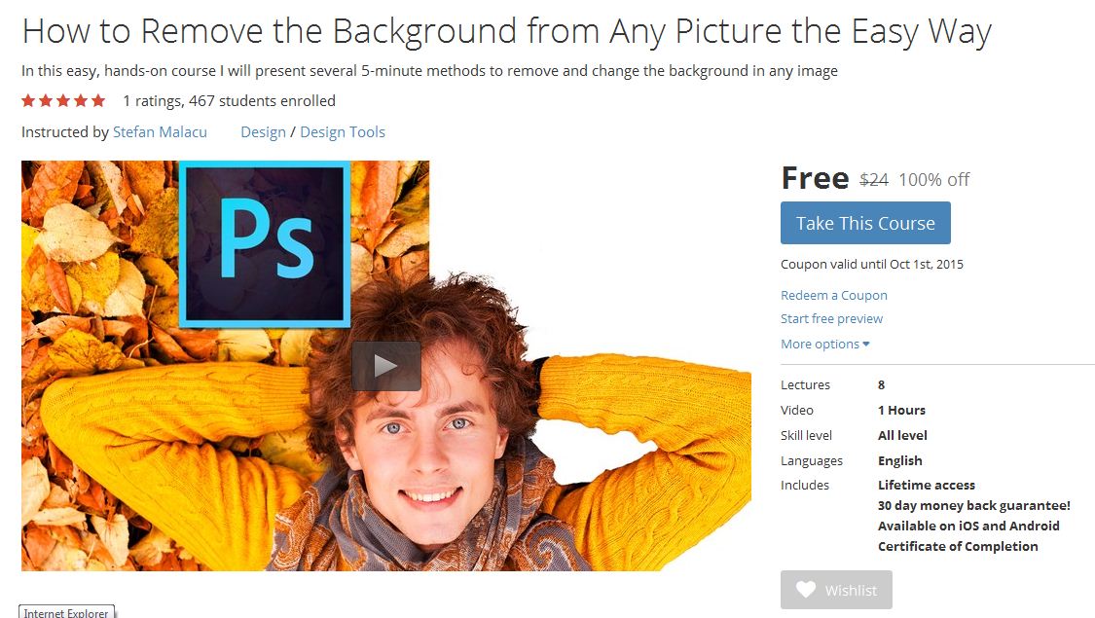Screen dimensions: 1095x618
Task: Go to the Design Tools subcategory link
Action: 343,132
